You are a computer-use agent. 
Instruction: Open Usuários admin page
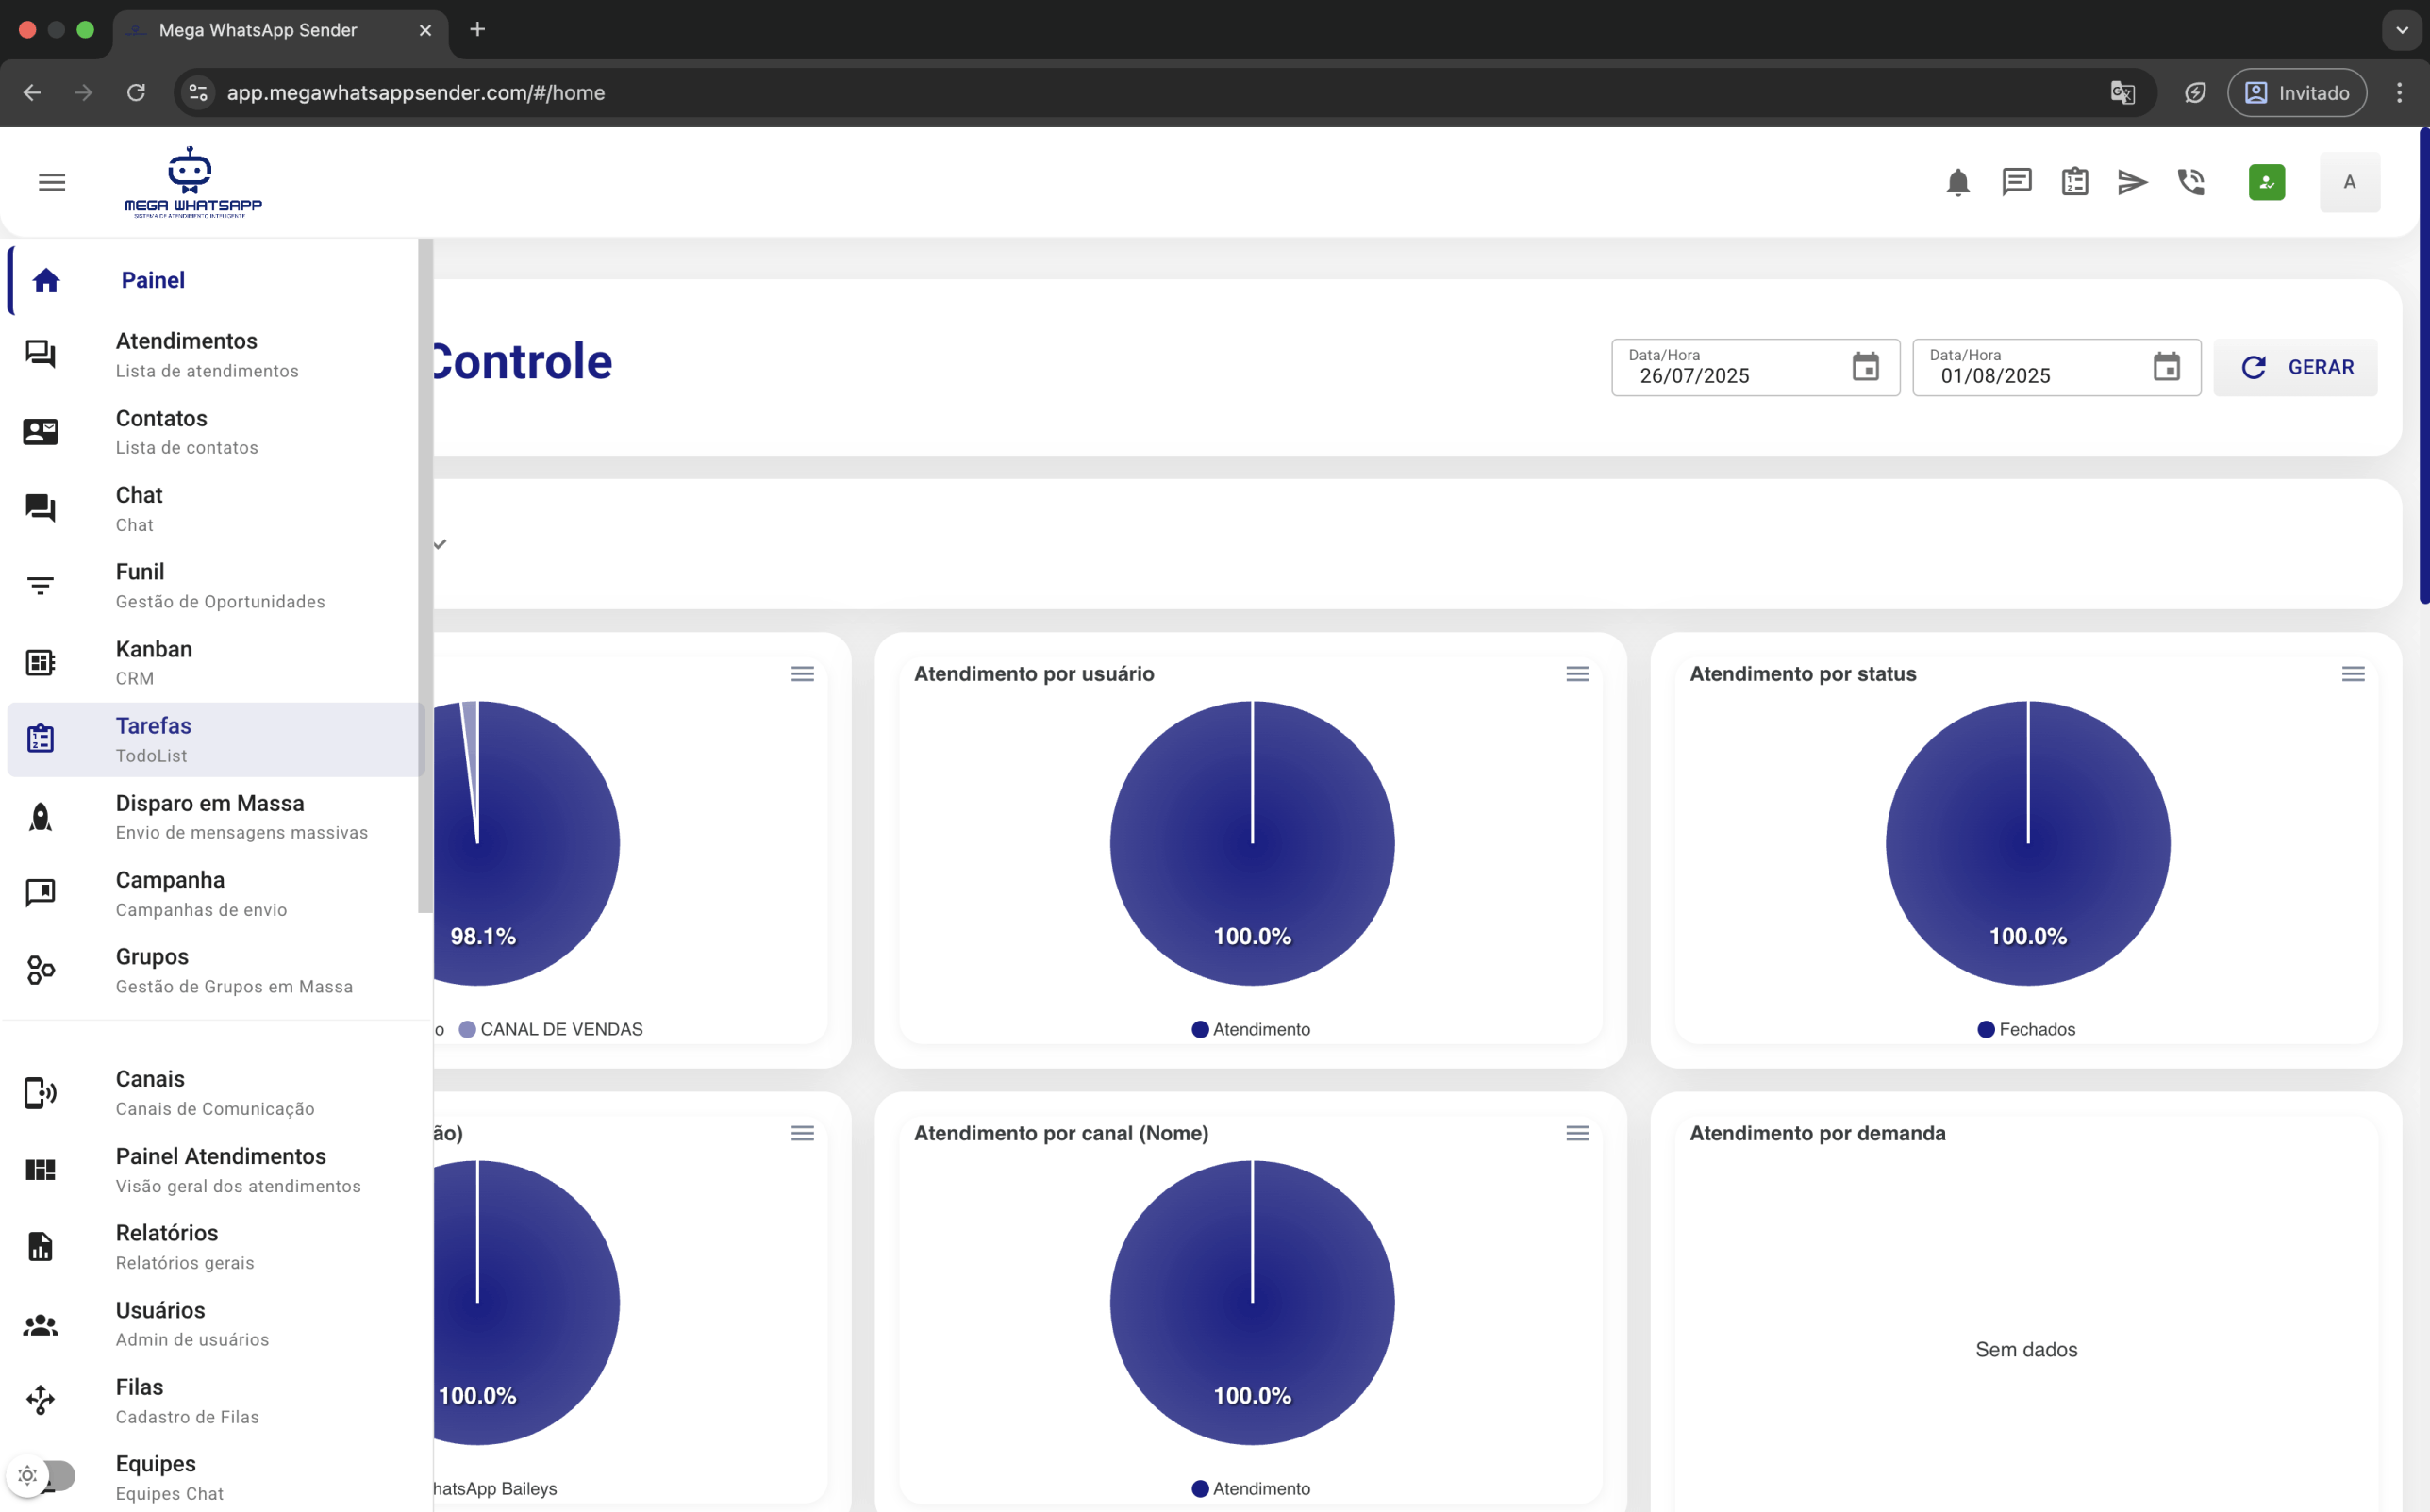[216, 1324]
